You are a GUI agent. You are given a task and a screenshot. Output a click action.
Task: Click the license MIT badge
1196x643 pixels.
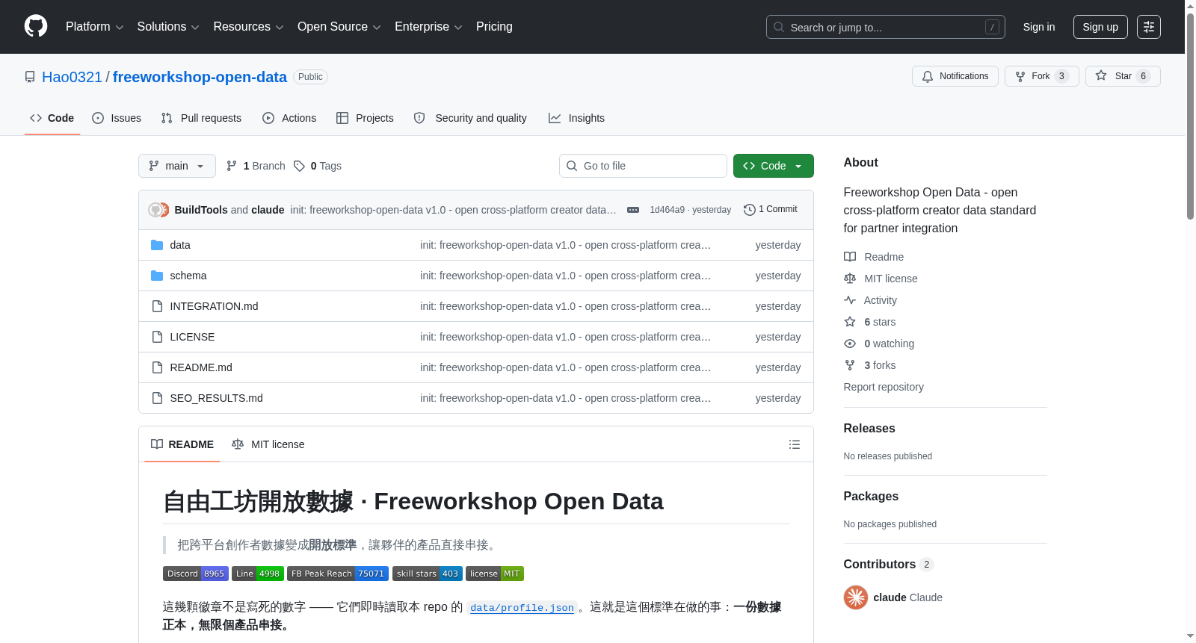pos(495,574)
